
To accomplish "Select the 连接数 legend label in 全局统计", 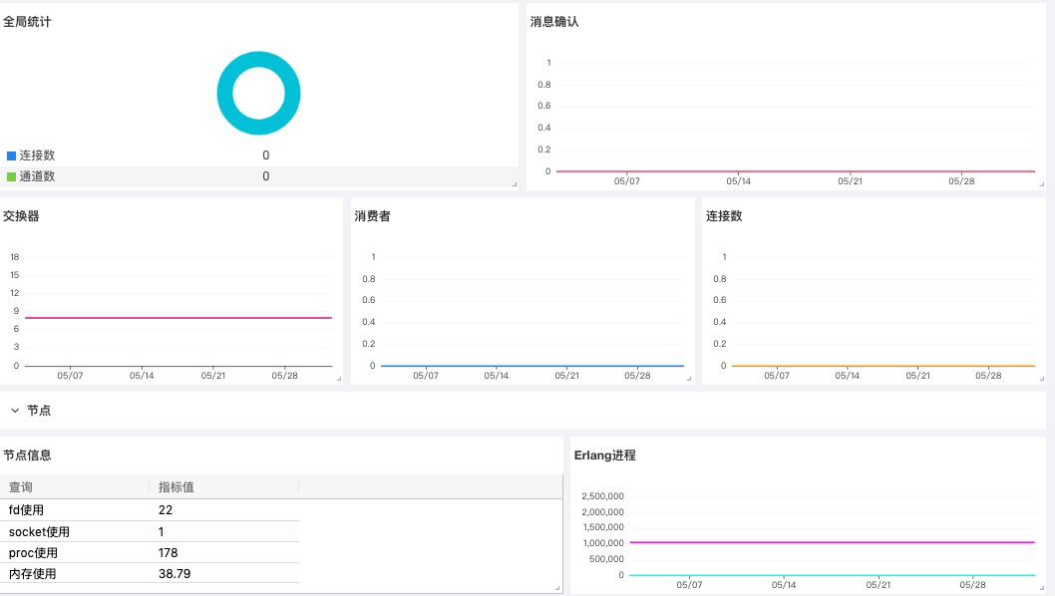I will click(37, 155).
